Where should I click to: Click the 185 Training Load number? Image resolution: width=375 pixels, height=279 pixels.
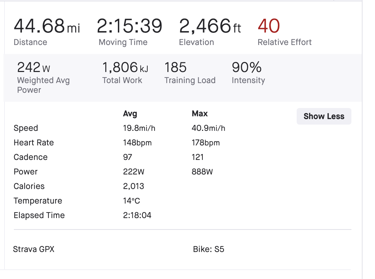pyautogui.click(x=175, y=67)
